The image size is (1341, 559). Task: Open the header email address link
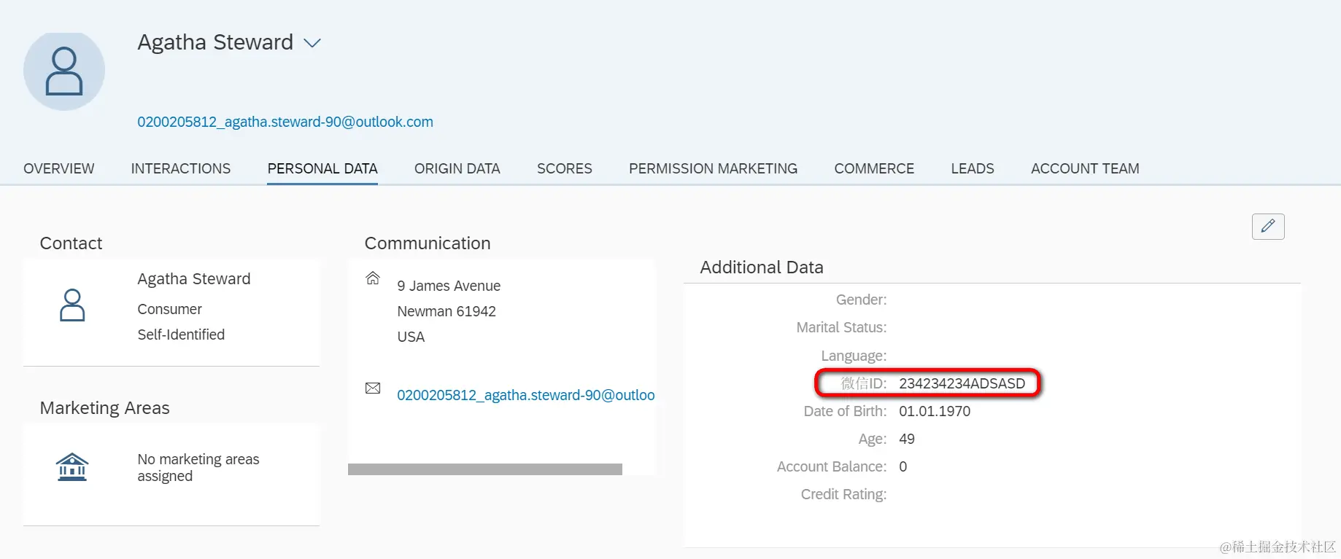pyautogui.click(x=285, y=122)
